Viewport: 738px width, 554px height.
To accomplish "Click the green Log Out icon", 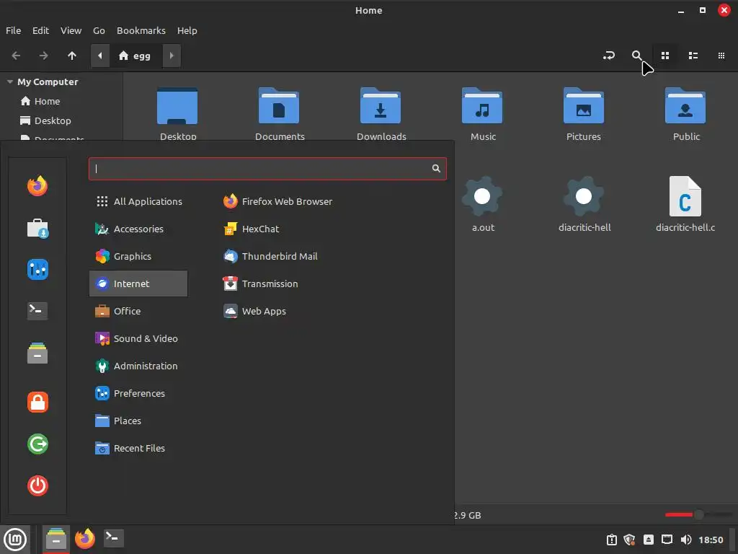I will pyautogui.click(x=37, y=444).
